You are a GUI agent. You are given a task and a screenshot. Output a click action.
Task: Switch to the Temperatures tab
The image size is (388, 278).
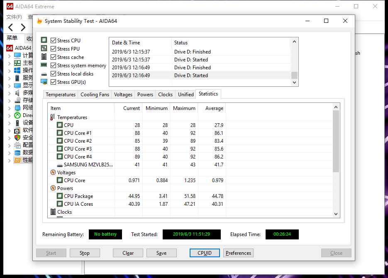(x=60, y=95)
